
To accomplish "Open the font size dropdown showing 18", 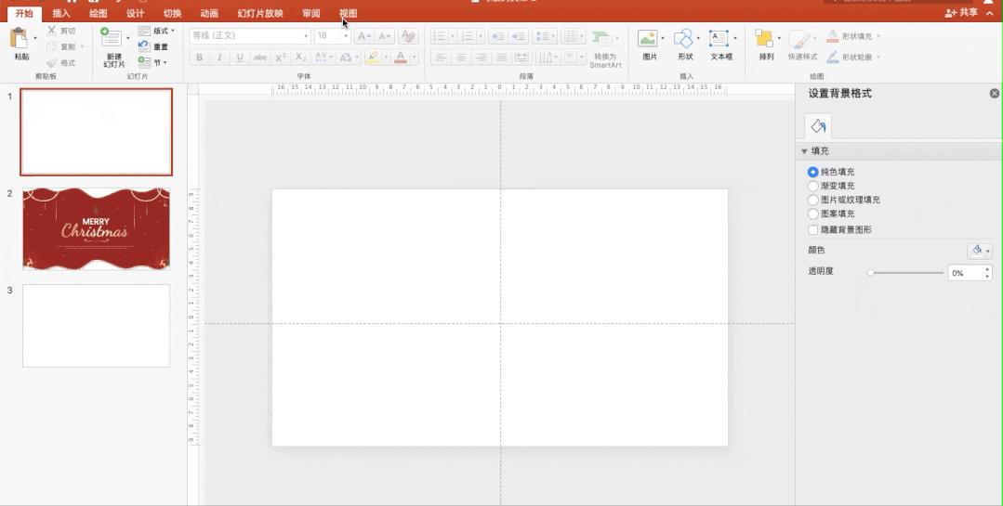I will coord(332,36).
